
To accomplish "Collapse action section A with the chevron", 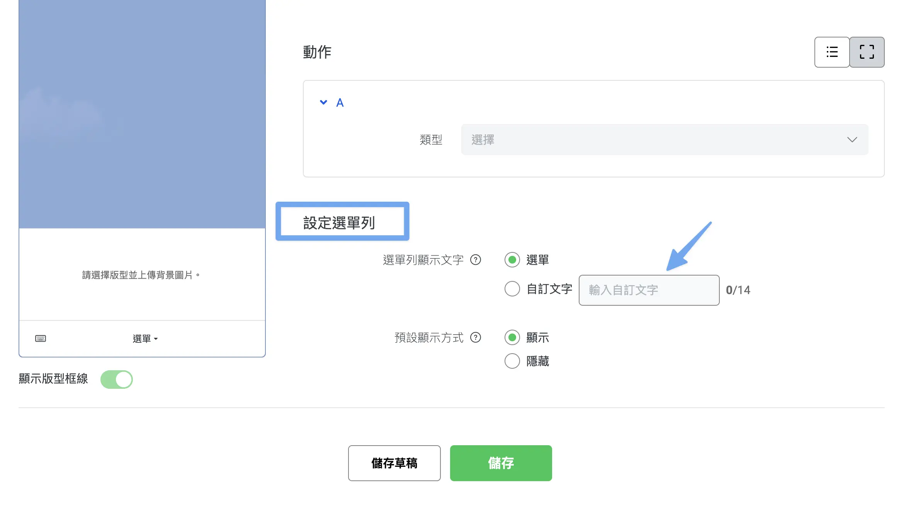I will [x=323, y=102].
